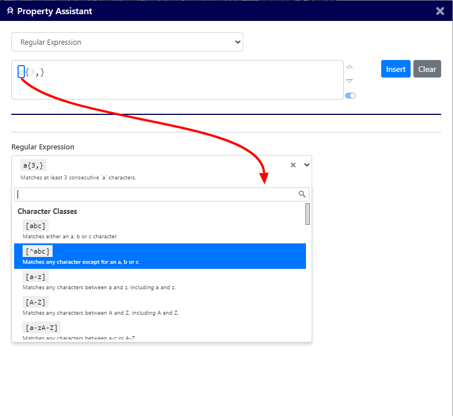453x416 pixels.
Task: Toggle the switch beside the expression editor
Action: pyautogui.click(x=350, y=96)
